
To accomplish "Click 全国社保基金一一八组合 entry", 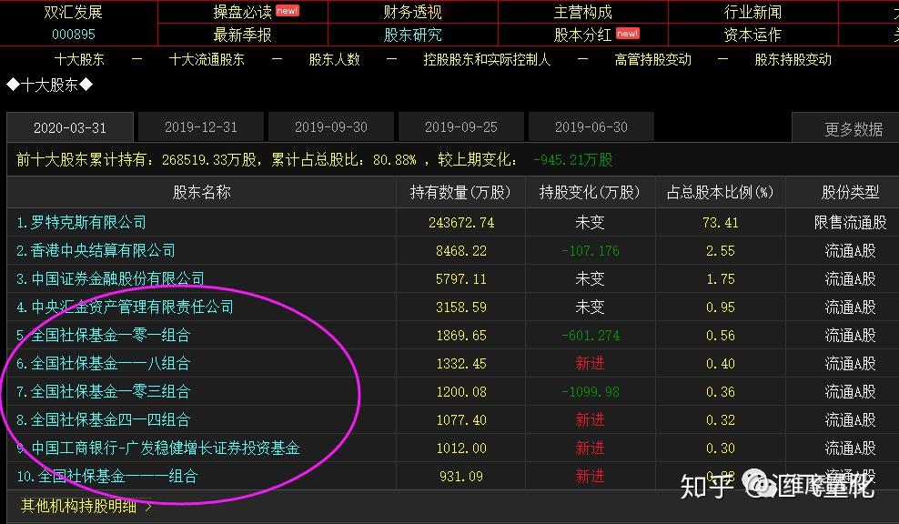I will [x=110, y=364].
